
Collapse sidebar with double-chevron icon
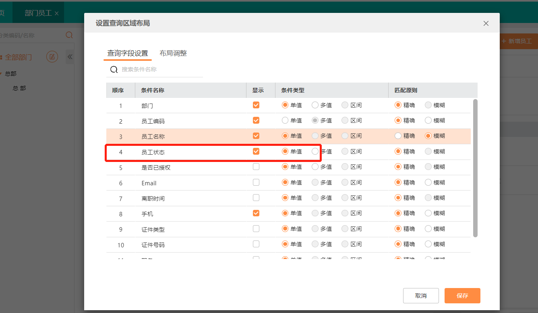click(70, 57)
